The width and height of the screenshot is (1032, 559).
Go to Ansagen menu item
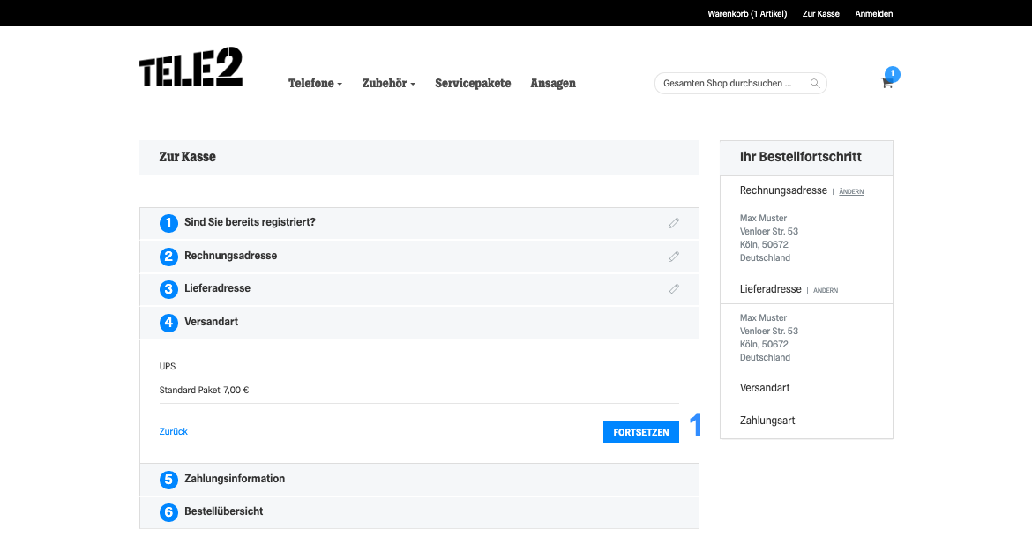(x=553, y=84)
